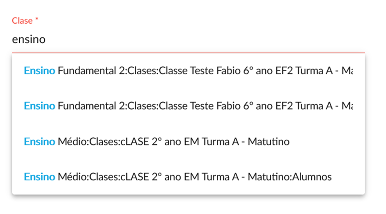Click highlighted "Ensino" in the third suggestion
This screenshot has width=386, height=214.
[x=39, y=142]
